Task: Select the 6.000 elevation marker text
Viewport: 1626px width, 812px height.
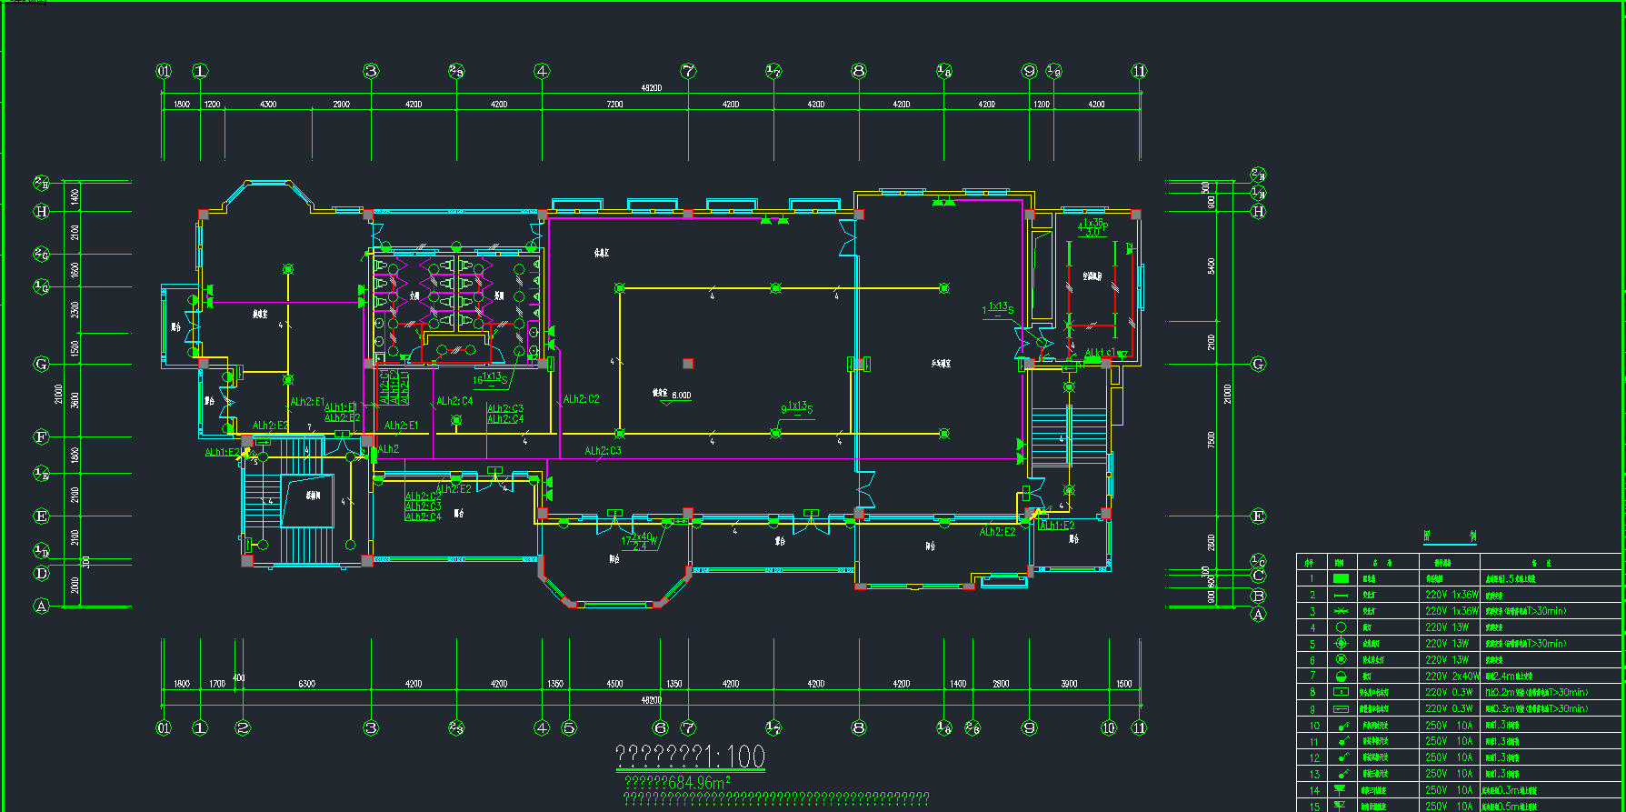Action: coord(681,396)
